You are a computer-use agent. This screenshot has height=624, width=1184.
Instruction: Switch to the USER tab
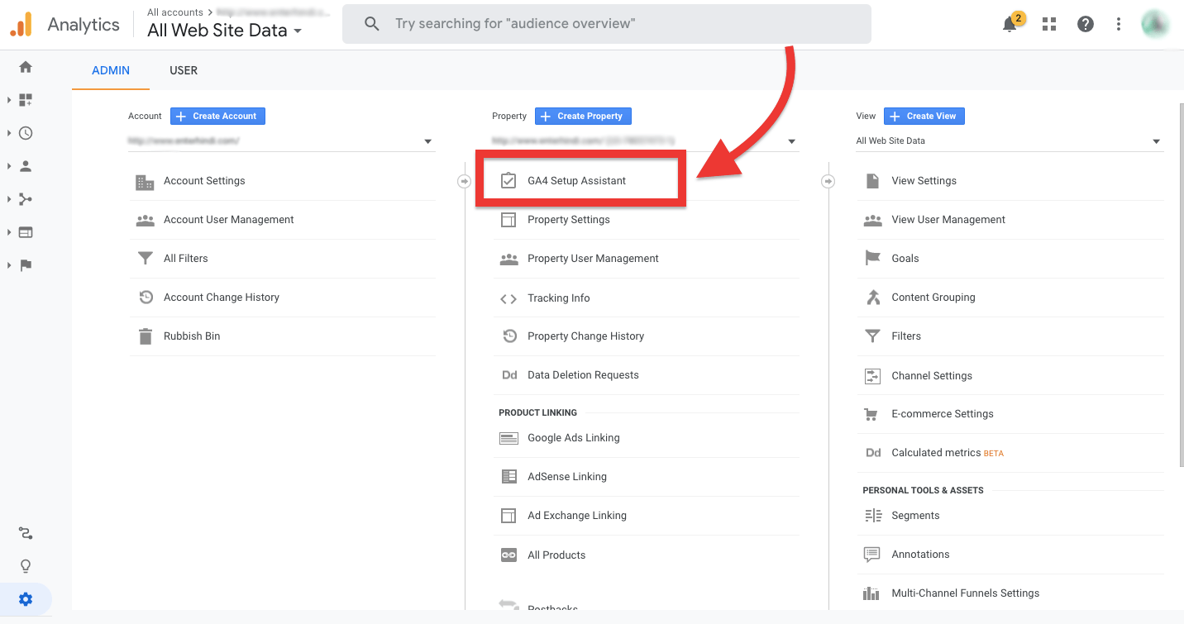(184, 70)
